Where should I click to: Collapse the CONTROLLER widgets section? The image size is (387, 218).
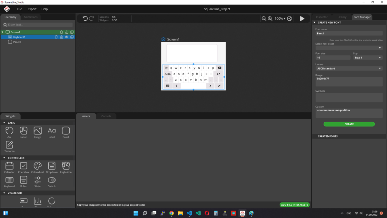(4, 158)
